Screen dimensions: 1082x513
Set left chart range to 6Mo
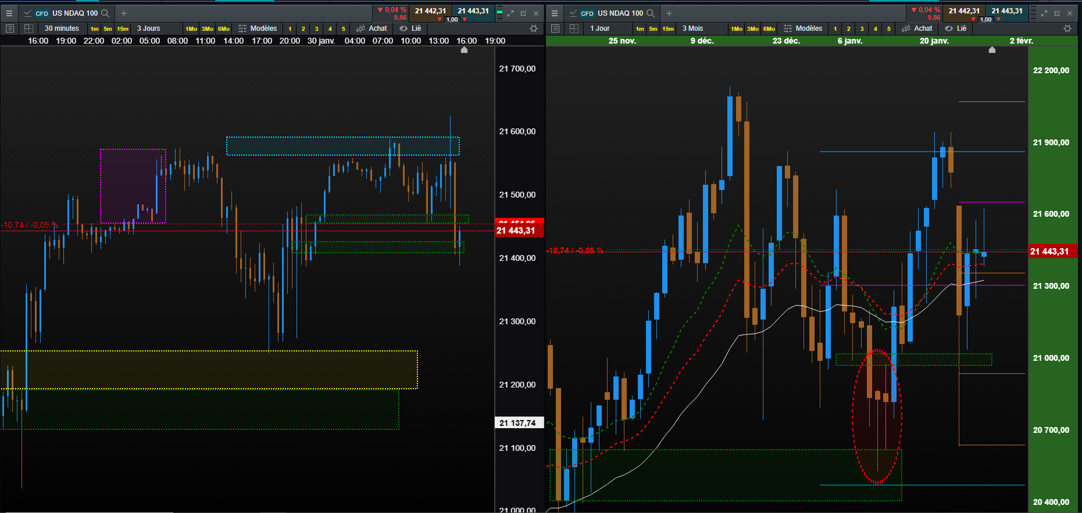click(x=224, y=28)
